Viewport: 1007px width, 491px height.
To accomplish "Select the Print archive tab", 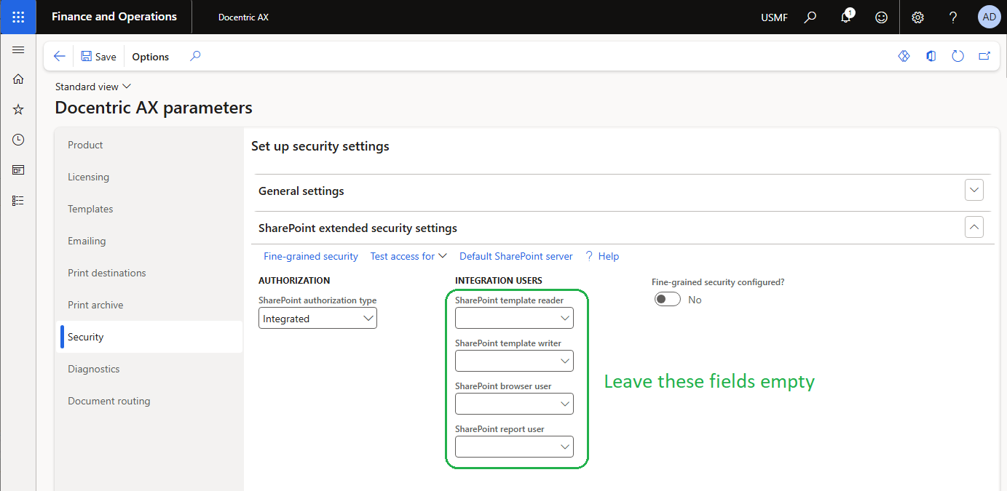I will tap(149, 305).
